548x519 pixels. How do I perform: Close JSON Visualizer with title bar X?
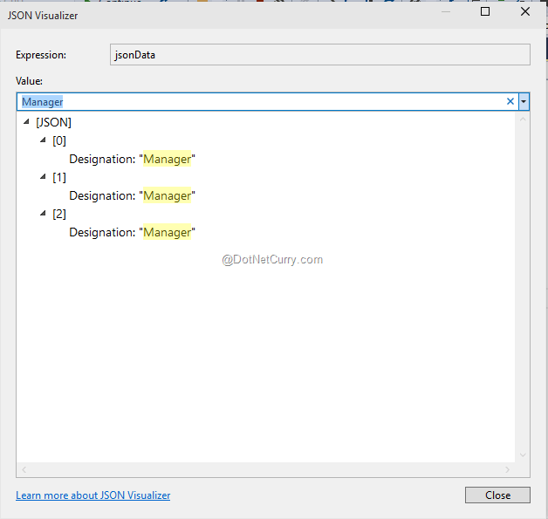[525, 12]
